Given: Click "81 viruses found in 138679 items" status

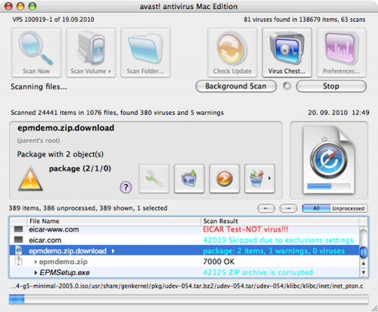Looking at the screenshot, I should [x=291, y=20].
